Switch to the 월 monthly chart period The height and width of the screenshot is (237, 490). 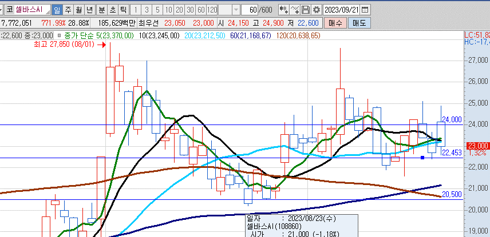coord(79,10)
